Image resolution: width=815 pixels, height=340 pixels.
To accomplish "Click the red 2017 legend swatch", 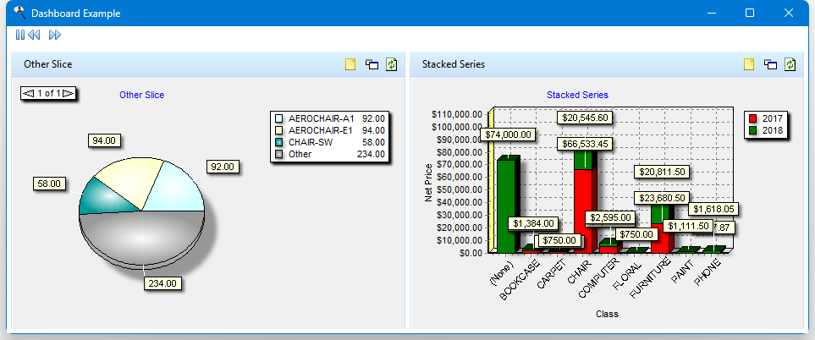I will pyautogui.click(x=753, y=118).
